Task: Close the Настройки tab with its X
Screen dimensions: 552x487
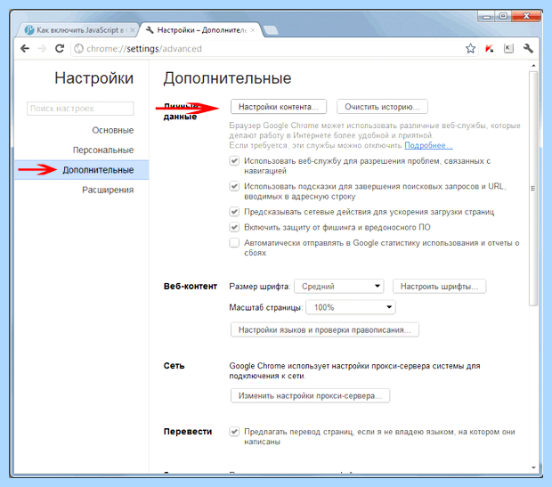Action: 253,30
